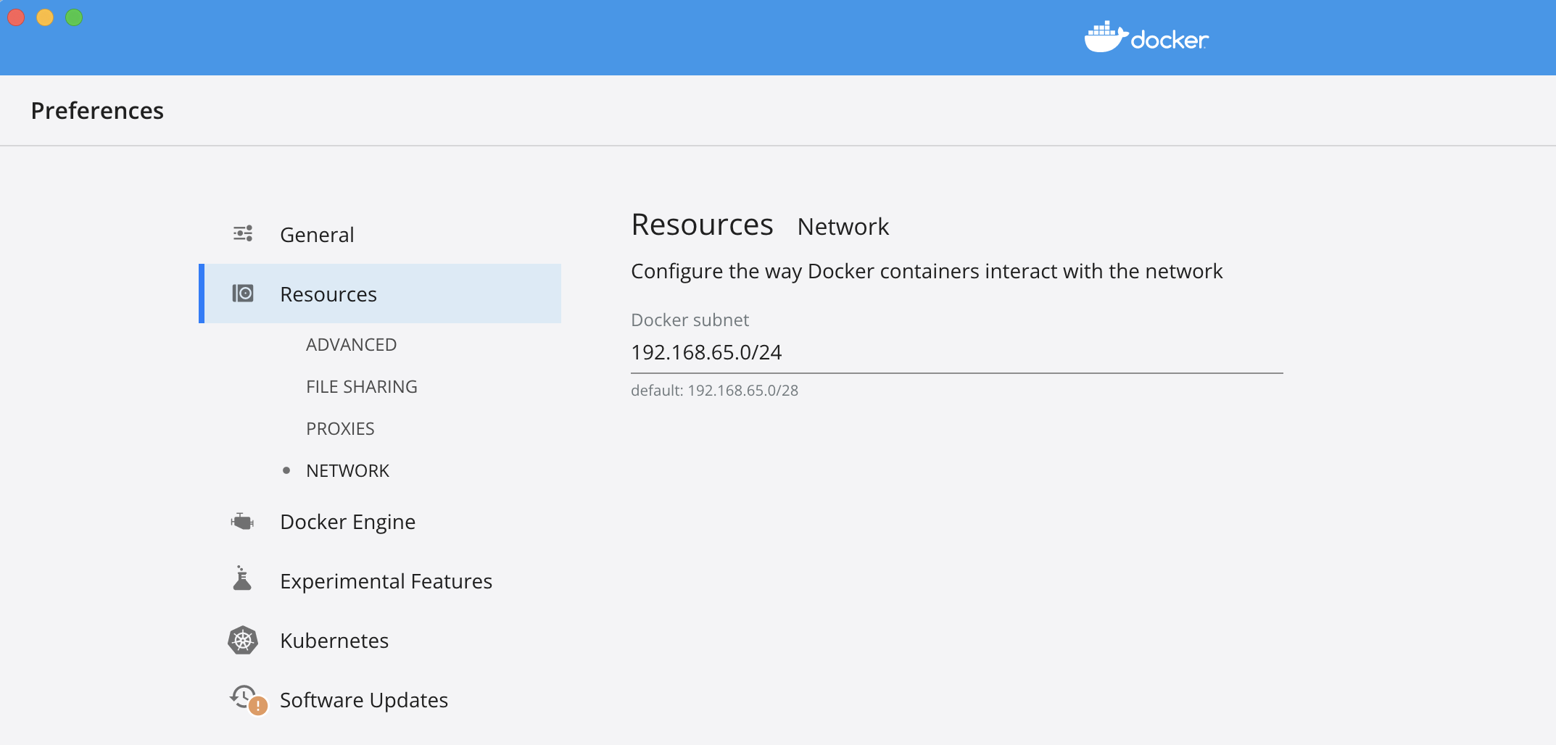1556x745 pixels.
Task: Click the Resources disk icon
Action: tap(243, 294)
